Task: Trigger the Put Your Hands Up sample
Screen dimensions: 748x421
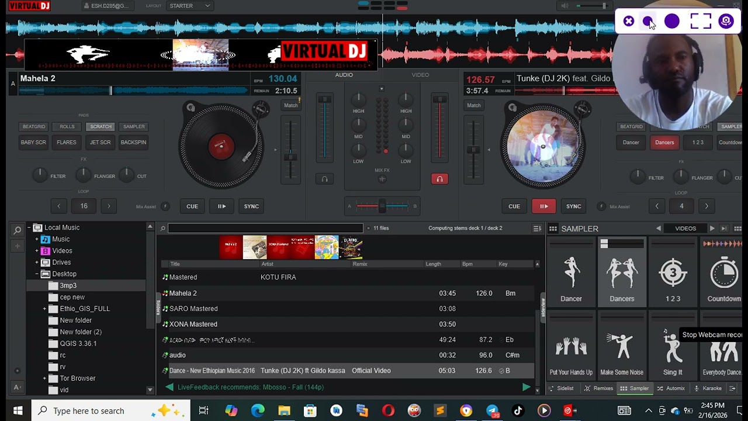Action: [571, 346]
